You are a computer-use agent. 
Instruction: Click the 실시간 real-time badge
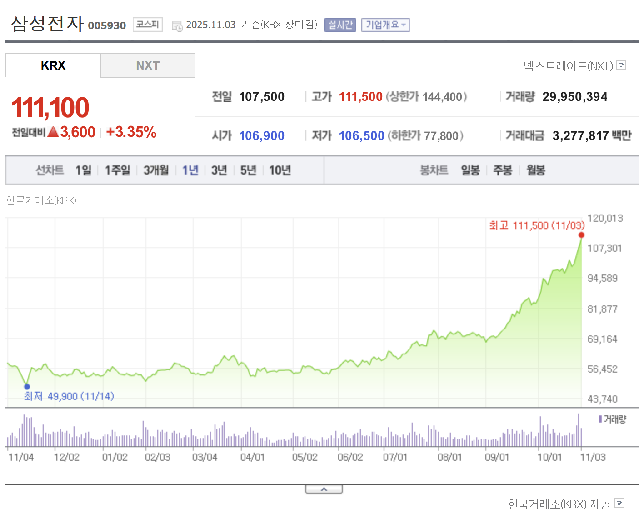340,25
